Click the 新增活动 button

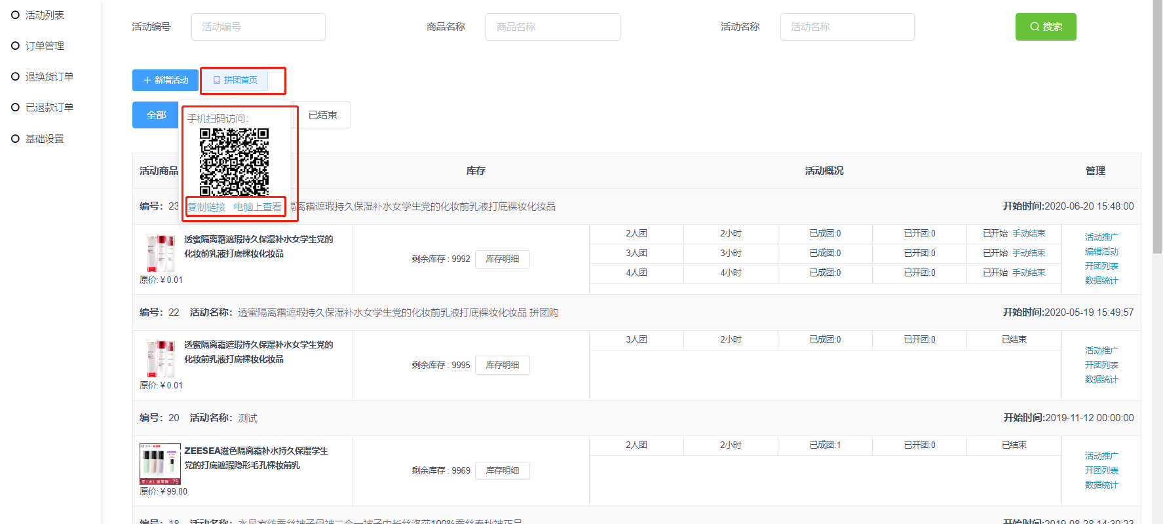(x=165, y=80)
